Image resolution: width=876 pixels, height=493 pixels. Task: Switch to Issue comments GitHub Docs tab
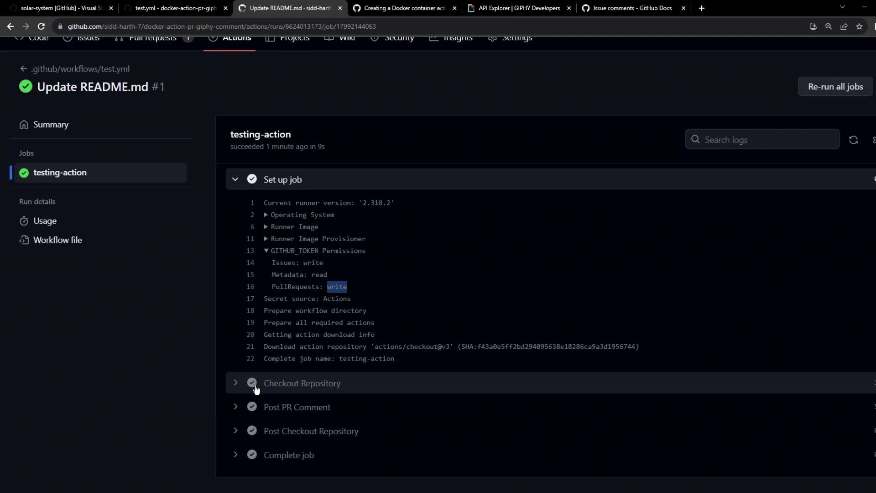[632, 8]
